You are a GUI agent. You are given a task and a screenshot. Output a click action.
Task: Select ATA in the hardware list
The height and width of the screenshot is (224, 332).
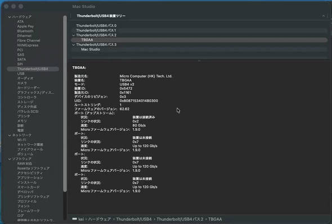click(20, 21)
